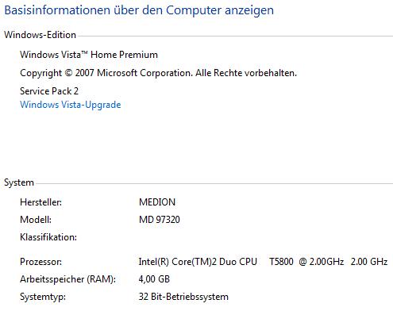
Task: Click the heading Basisinformationen über den Computer anzeigen
Action: 139,10
